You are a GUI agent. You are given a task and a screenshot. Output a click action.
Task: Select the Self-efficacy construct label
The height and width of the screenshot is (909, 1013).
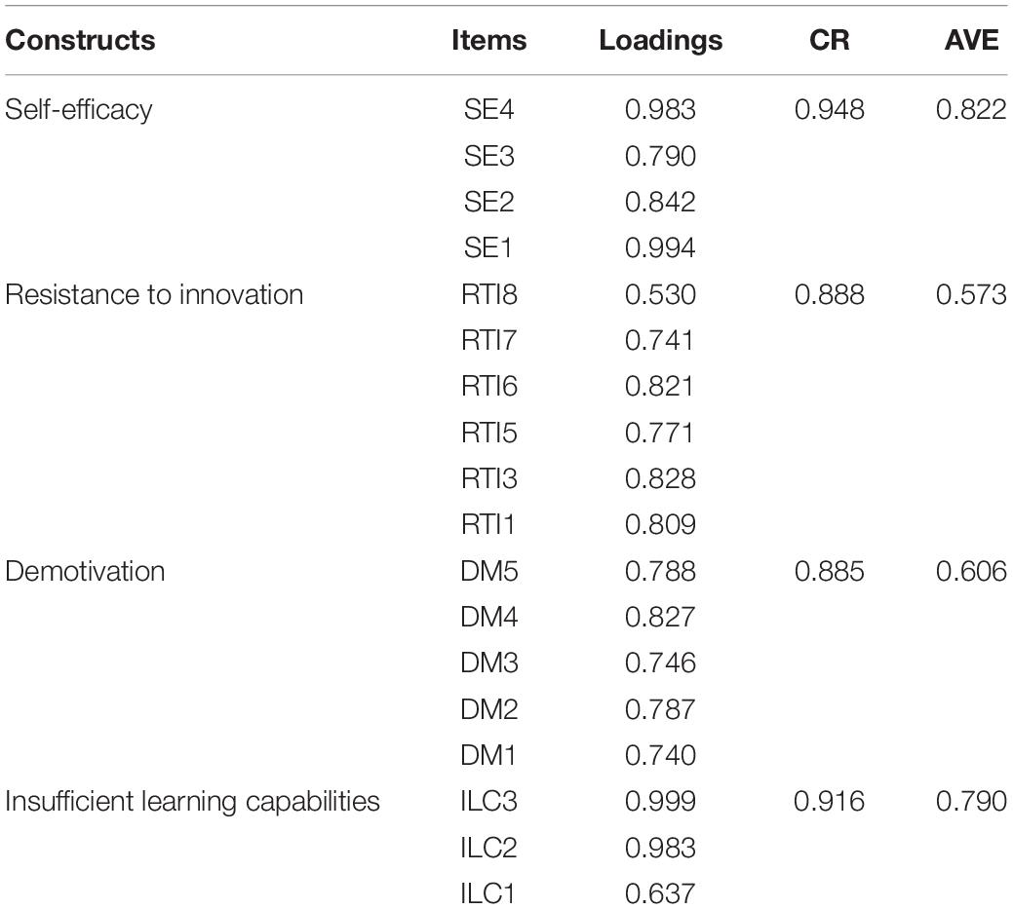tap(79, 110)
